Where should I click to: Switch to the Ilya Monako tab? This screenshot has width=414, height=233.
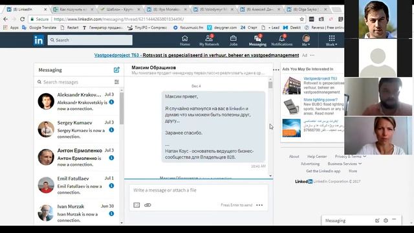click(x=167, y=9)
